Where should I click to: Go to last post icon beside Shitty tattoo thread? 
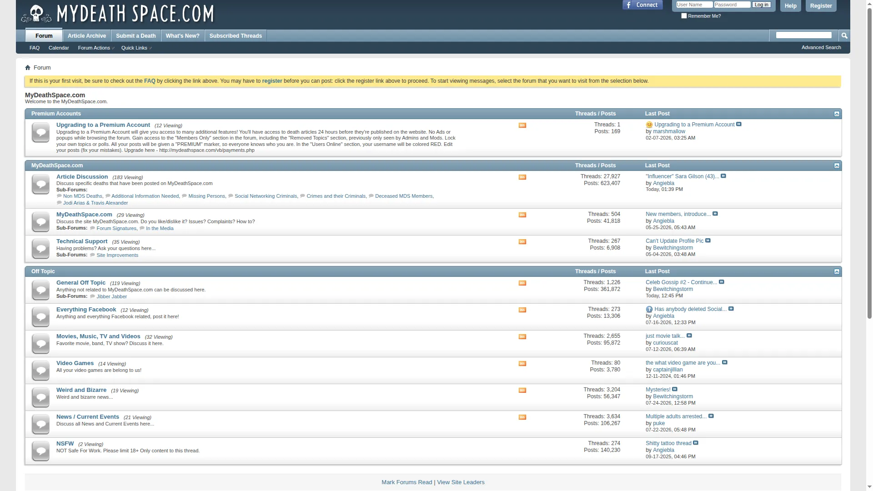click(x=696, y=443)
